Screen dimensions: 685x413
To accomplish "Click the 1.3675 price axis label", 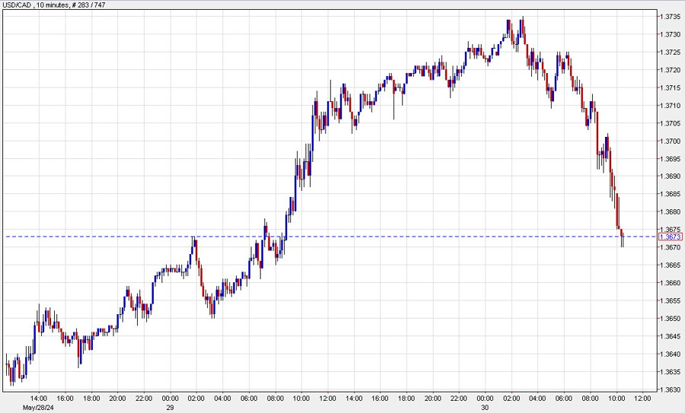I will [670, 229].
